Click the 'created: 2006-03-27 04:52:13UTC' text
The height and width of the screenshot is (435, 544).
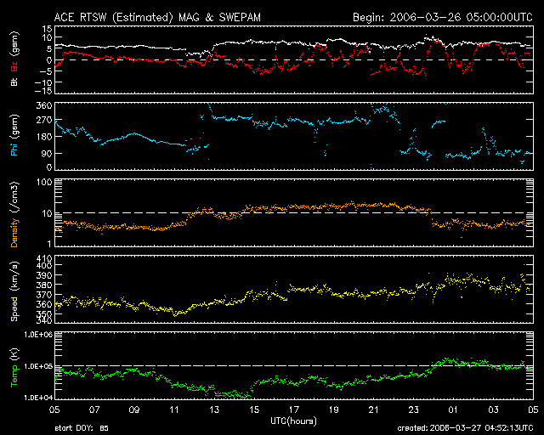[465, 428]
